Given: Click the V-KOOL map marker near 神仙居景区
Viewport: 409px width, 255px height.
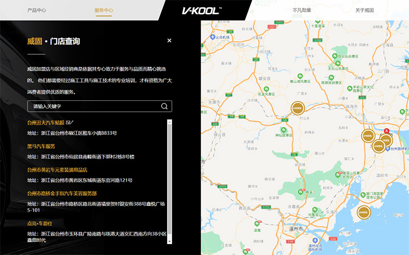Looking at the screenshot, I should click(x=297, y=107).
